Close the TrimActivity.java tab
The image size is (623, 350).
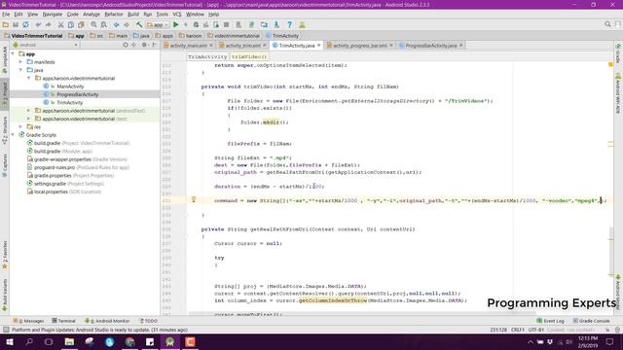pos(318,46)
